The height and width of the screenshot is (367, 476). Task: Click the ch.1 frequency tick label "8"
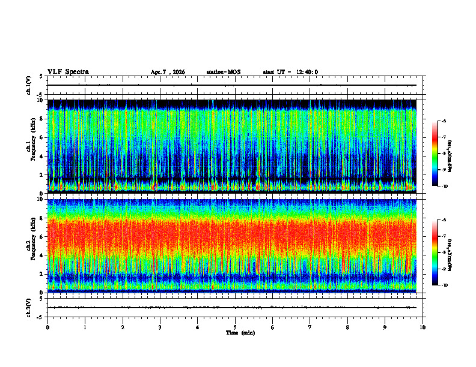point(42,119)
